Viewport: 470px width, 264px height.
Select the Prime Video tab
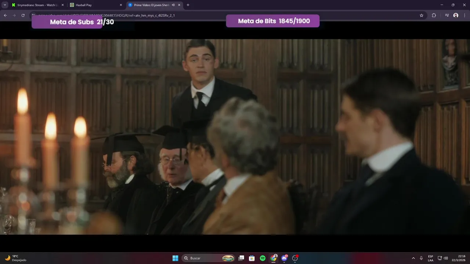[x=151, y=5]
